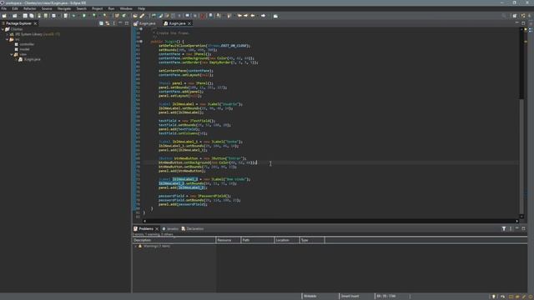Select the model package
This screenshot has height=300, width=534.
24,49
